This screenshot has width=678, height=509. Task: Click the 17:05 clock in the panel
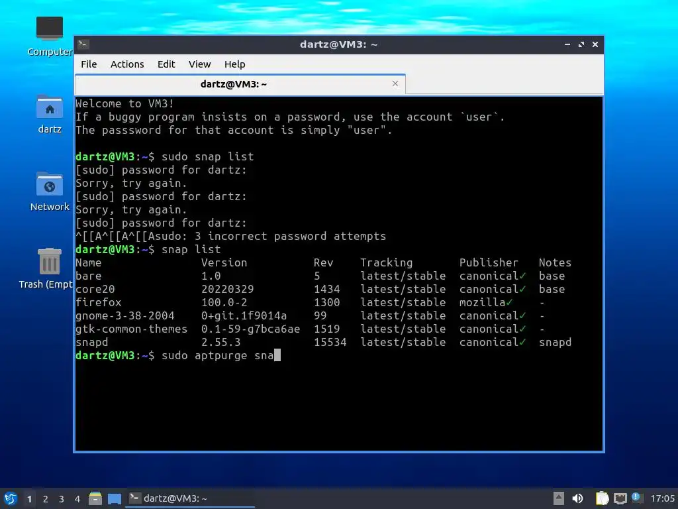(662, 498)
